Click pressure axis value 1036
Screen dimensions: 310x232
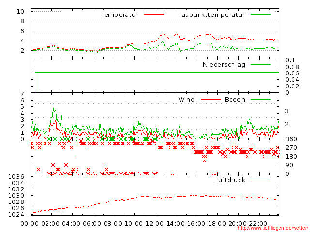click(16, 177)
